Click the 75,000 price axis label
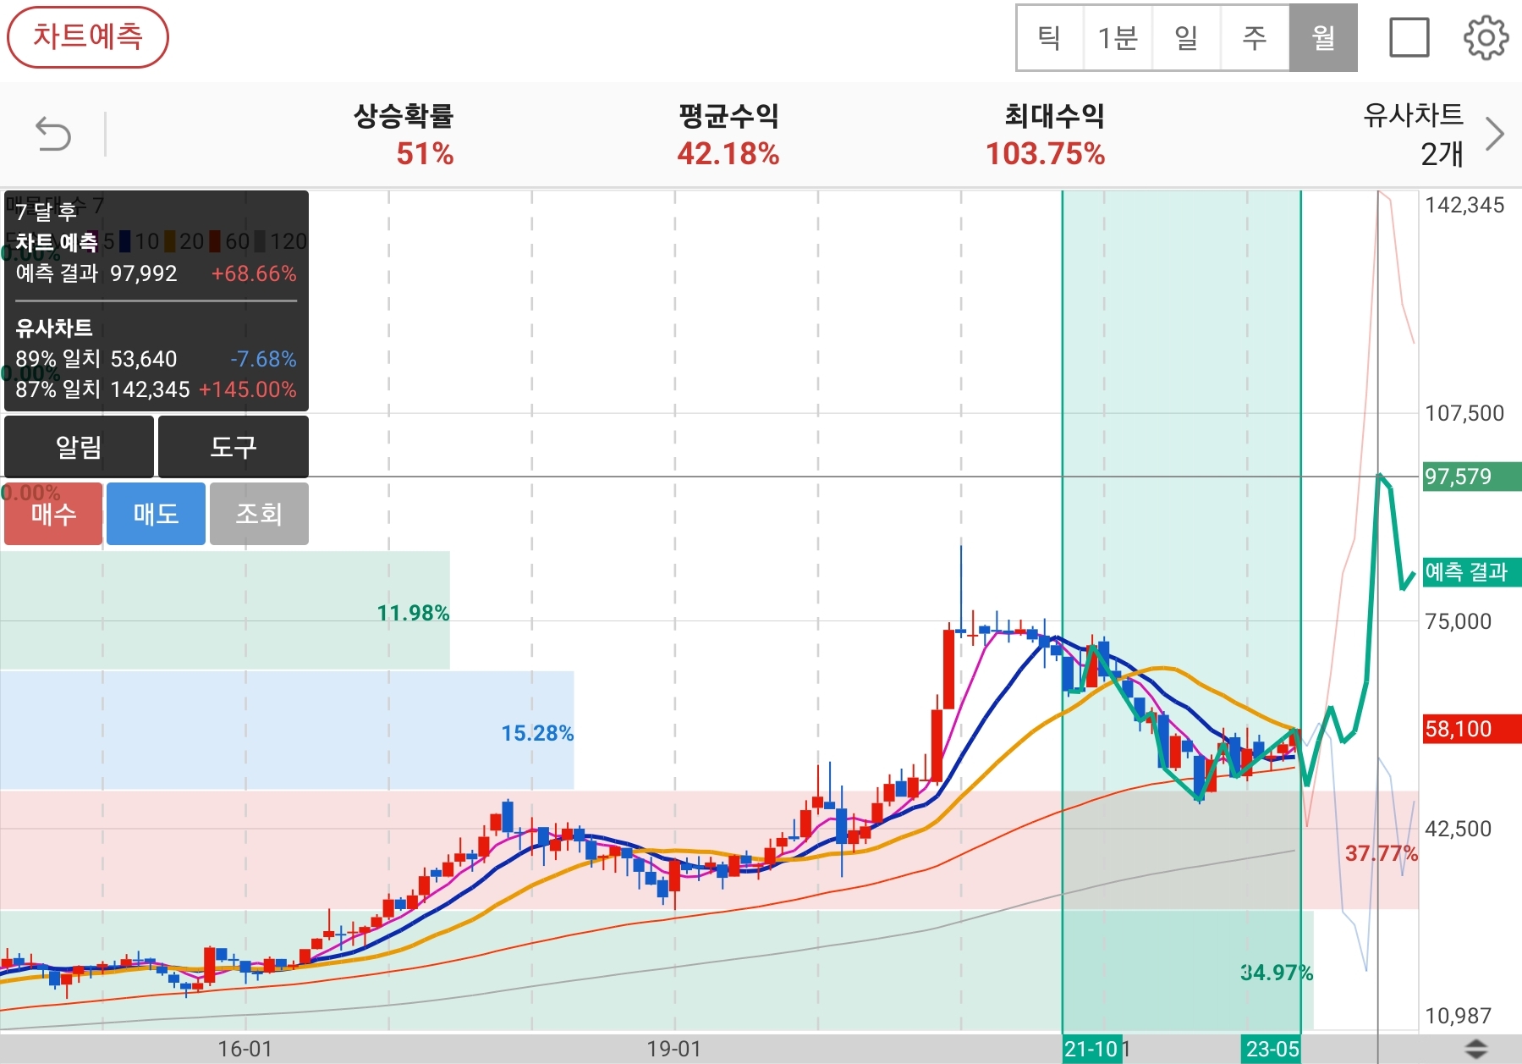 click(1459, 621)
